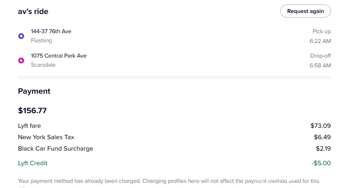The width and height of the screenshot is (339, 188).
Task: Click the pink drop-off location circle icon
Action: 21,60
